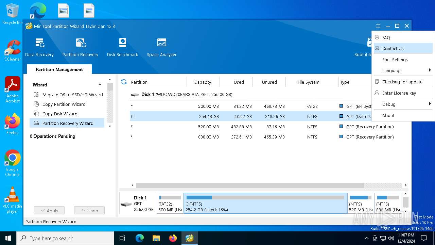435x245 pixels.
Task: Click the 520 MB NTFS partition block
Action: [361, 203]
